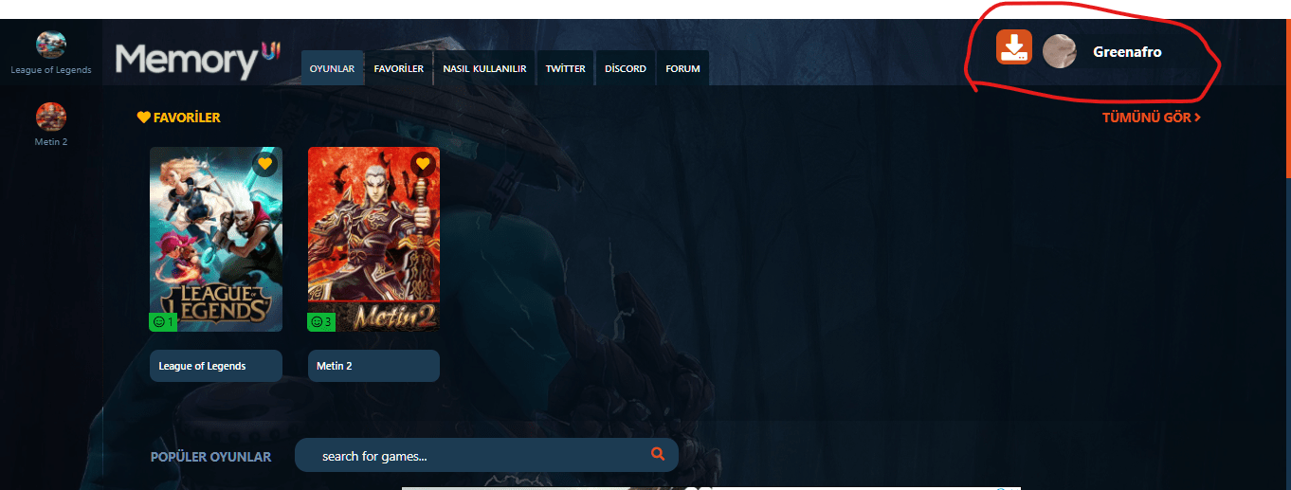Viewport: 1291px width, 490px height.
Task: Open TÜMÜNÜ GÖR link
Action: pos(1152,118)
